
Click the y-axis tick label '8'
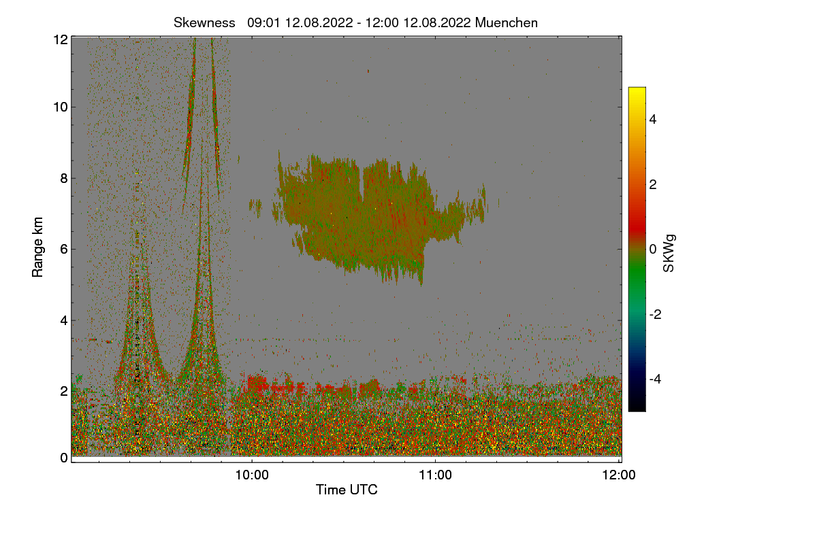point(64,178)
